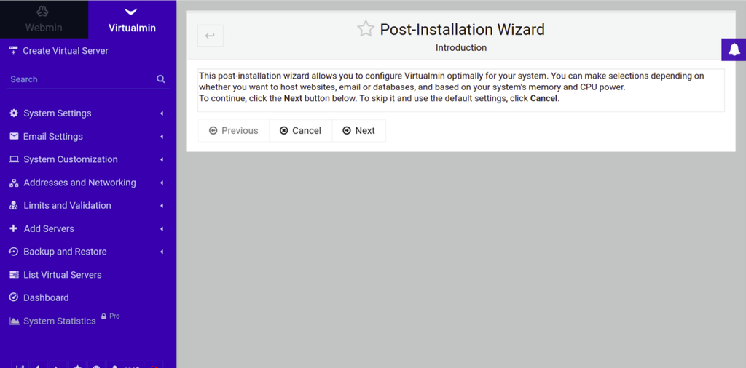
Task: Click the Pro lock icon
Action: 103,316
